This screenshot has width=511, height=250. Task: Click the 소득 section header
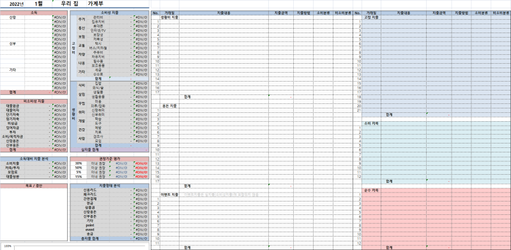(33, 13)
